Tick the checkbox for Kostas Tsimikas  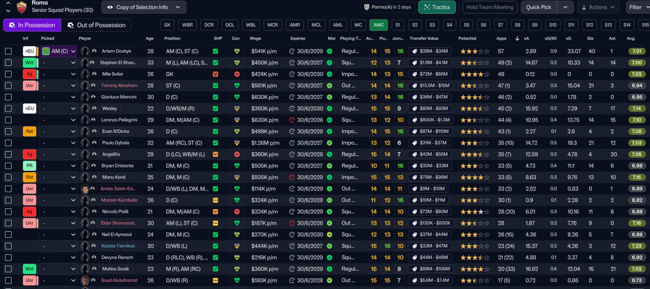tap(8, 246)
